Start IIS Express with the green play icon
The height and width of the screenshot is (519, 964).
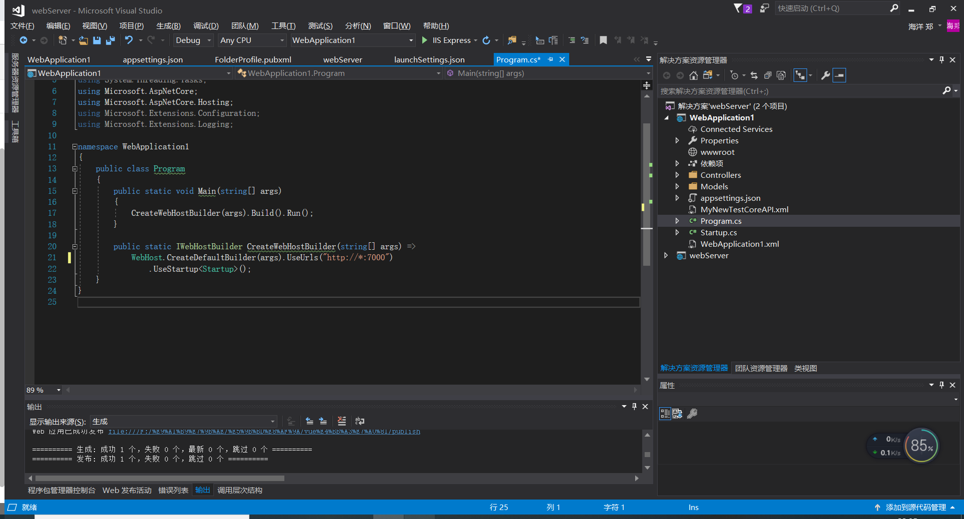point(425,40)
